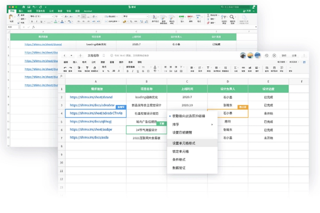Screen dimensions: 320x213
Task: Open the font color picker
Action: [155, 67]
